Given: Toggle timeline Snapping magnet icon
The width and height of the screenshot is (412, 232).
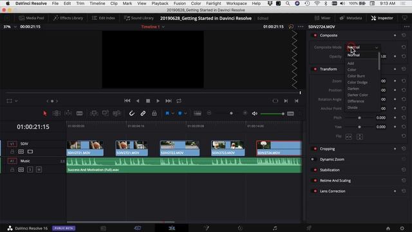Looking at the screenshot, I should [x=131, y=113].
